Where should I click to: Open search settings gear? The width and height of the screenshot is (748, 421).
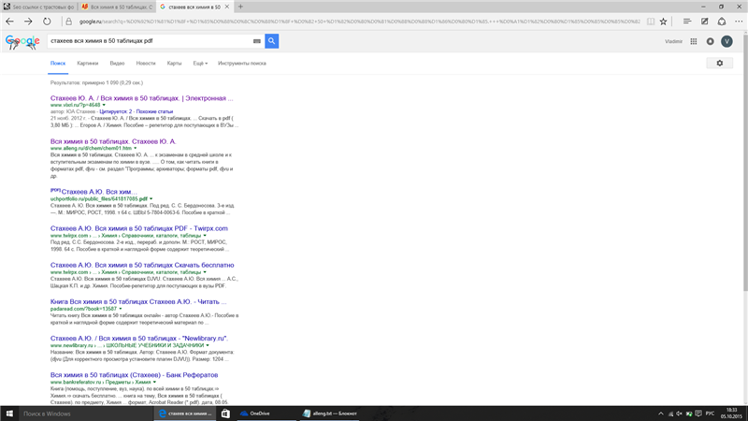point(720,63)
